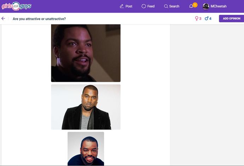Click the Search magnifier icon
The image size is (244, 166).
(x=166, y=6)
